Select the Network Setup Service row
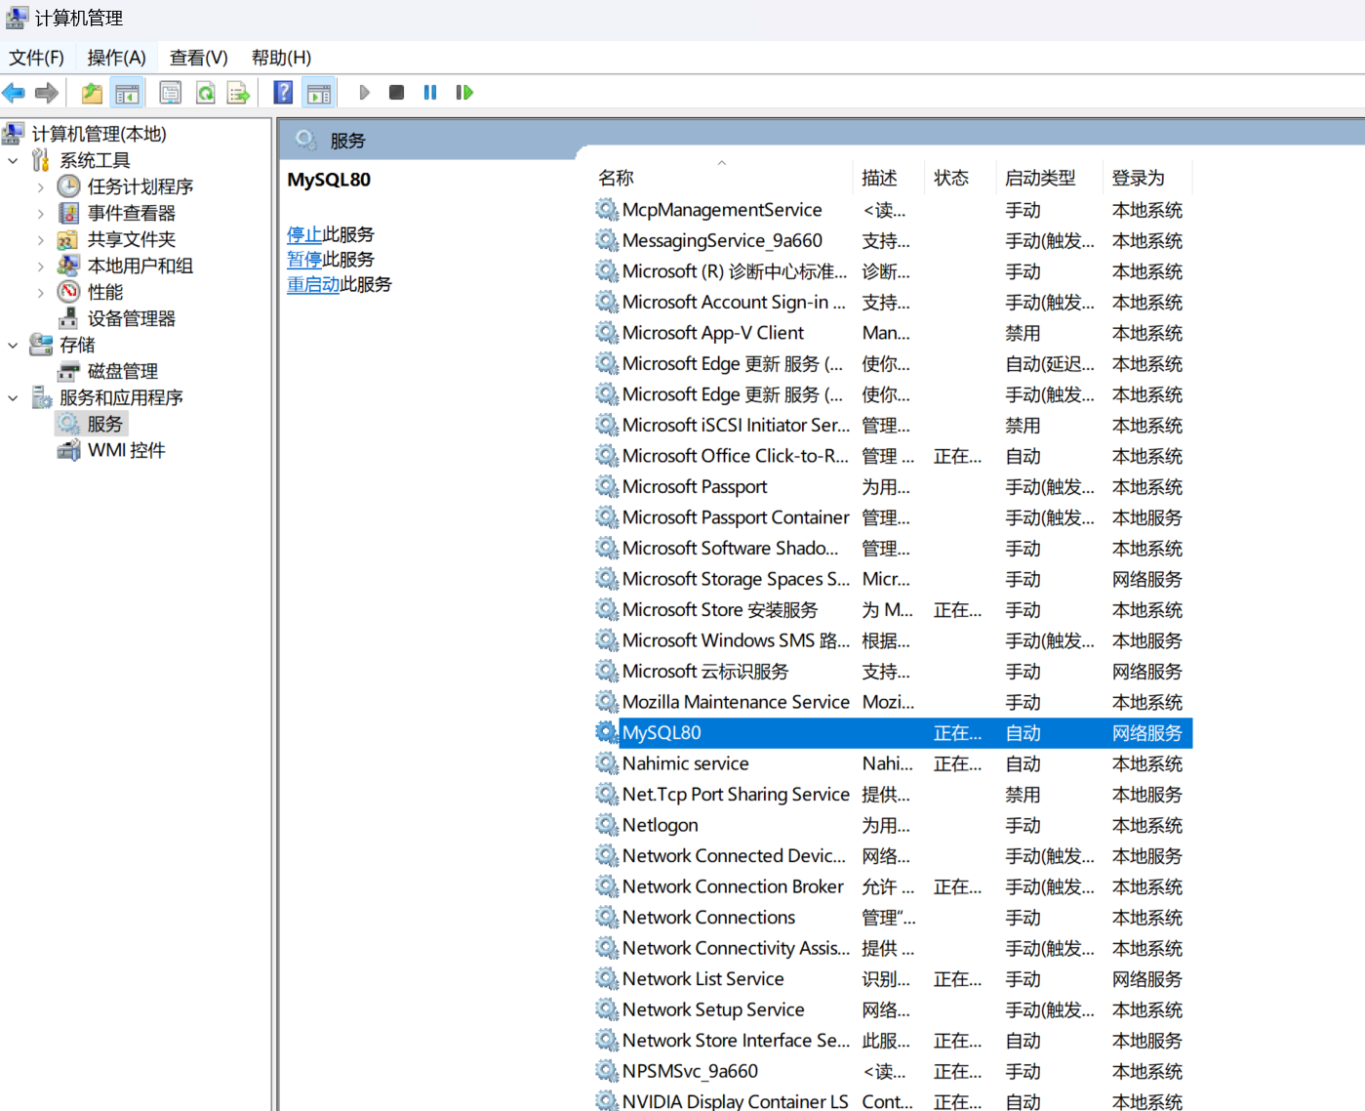Screen dimensions: 1365x1111 893,1009
